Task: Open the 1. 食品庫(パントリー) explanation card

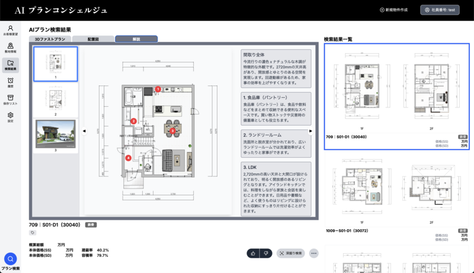Action: (276, 109)
